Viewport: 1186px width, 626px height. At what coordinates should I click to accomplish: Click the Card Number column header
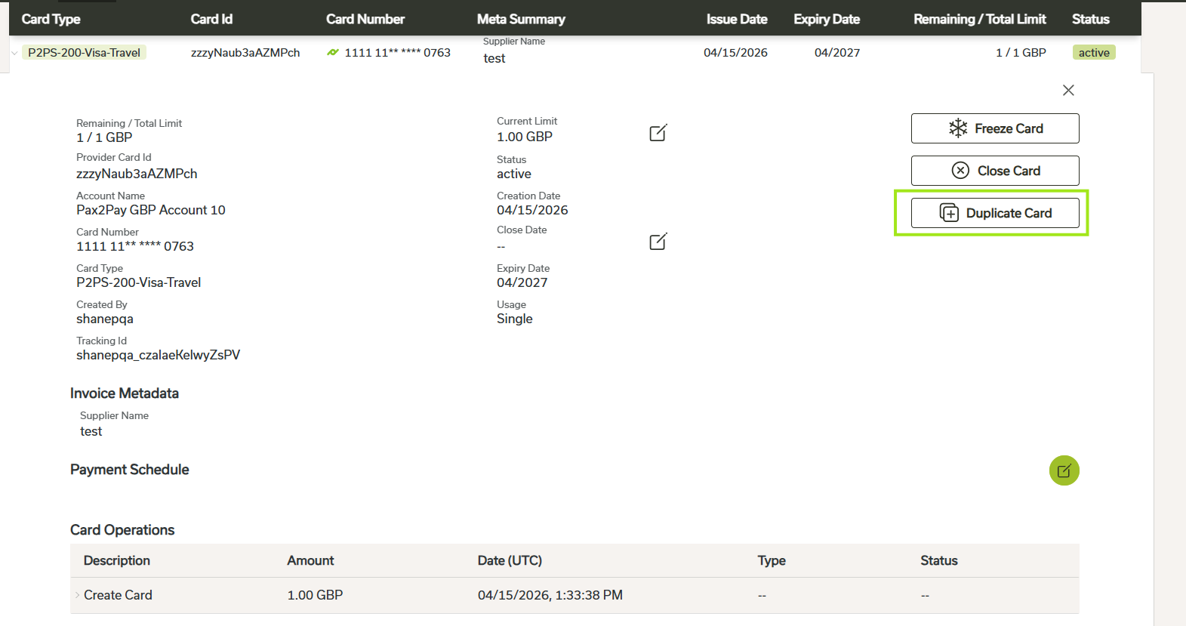tap(365, 19)
